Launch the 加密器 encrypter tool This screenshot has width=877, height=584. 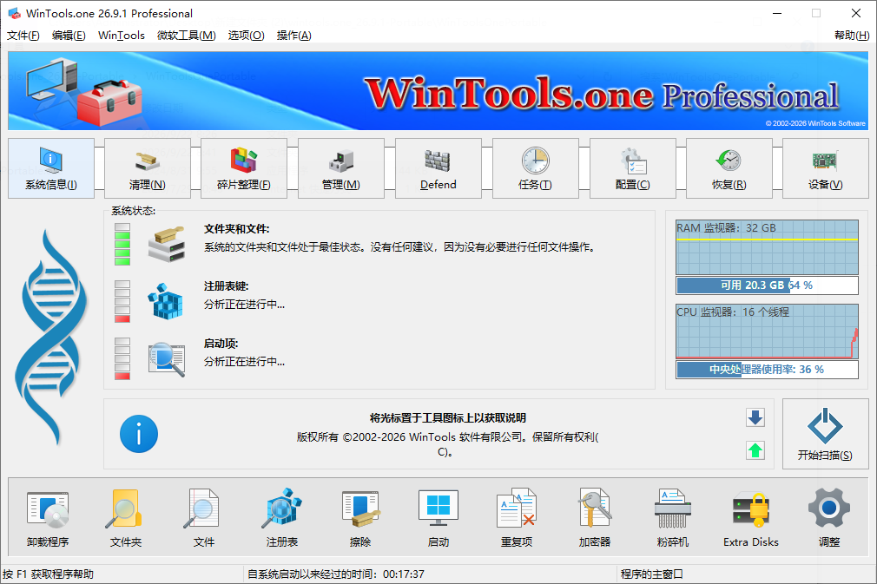point(595,517)
